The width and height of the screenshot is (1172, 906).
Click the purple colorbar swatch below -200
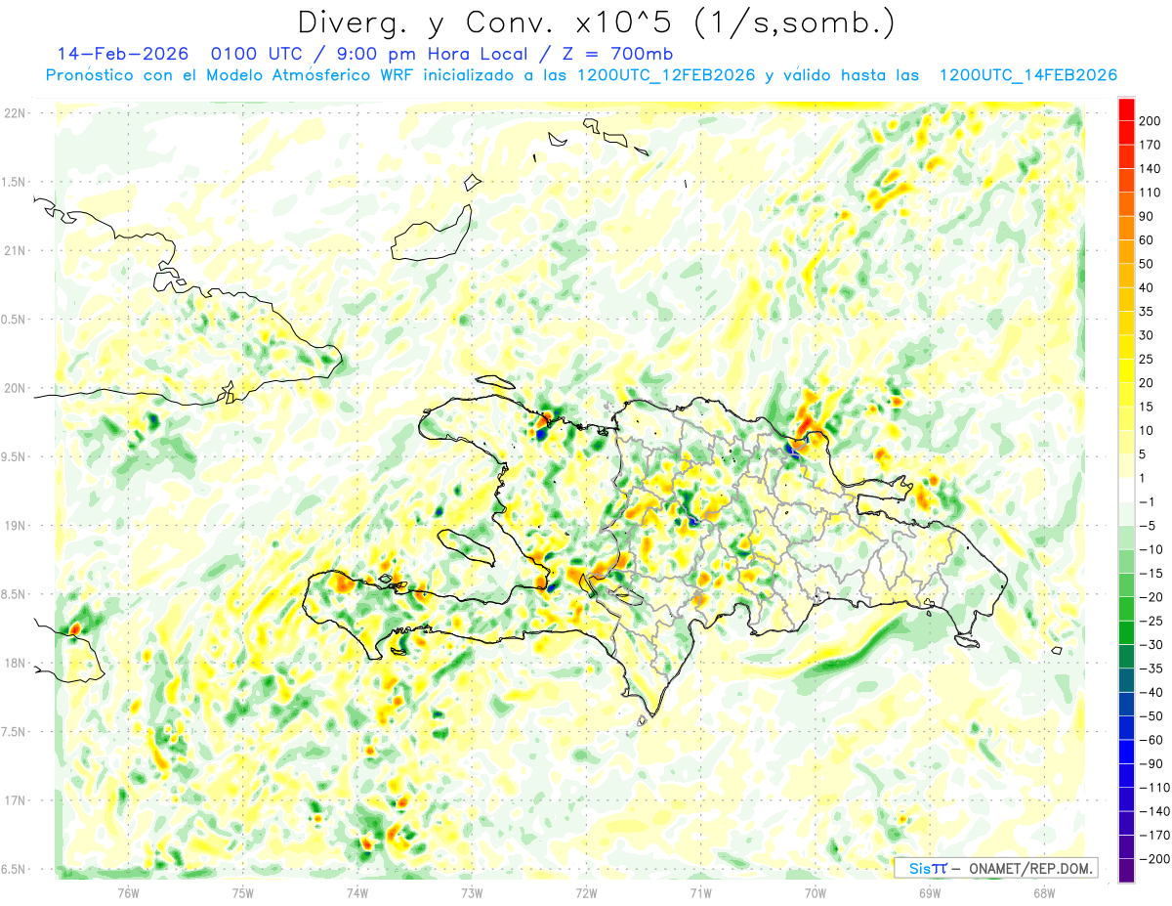pyautogui.click(x=1126, y=871)
